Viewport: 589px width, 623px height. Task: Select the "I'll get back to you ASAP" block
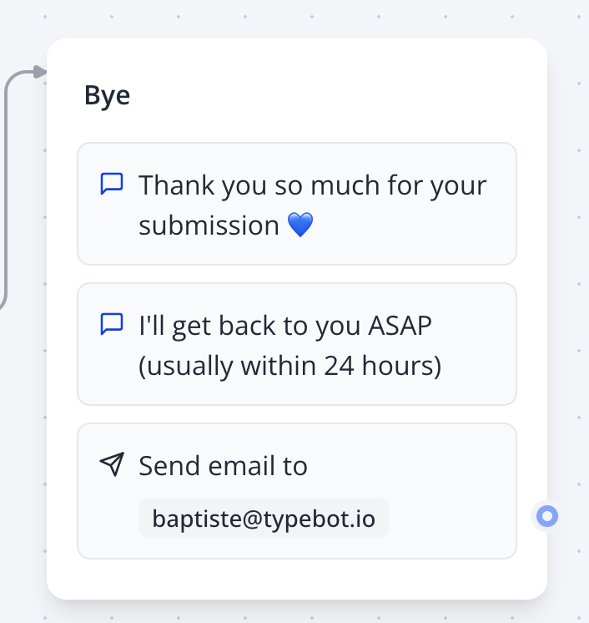pyautogui.click(x=296, y=344)
